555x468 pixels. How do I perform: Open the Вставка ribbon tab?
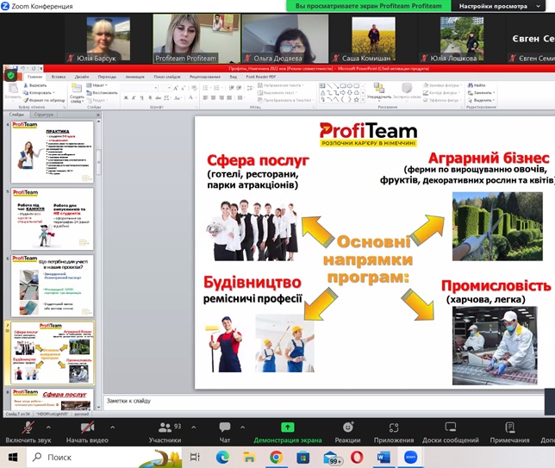click(x=59, y=77)
